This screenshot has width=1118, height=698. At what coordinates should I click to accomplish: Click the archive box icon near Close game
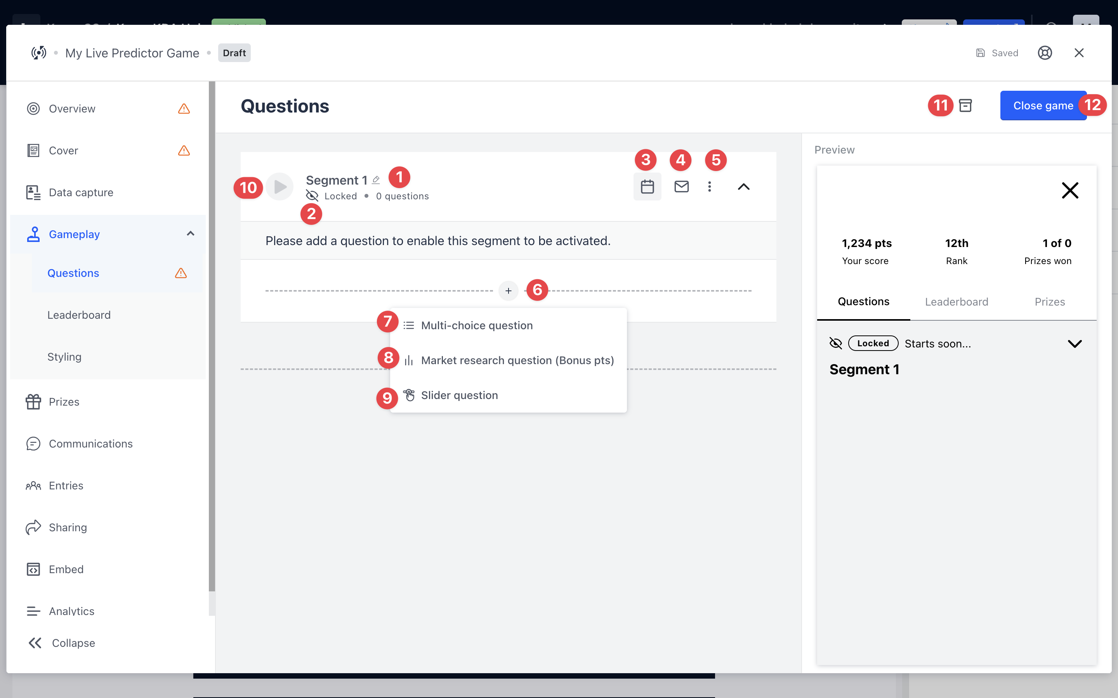click(965, 106)
